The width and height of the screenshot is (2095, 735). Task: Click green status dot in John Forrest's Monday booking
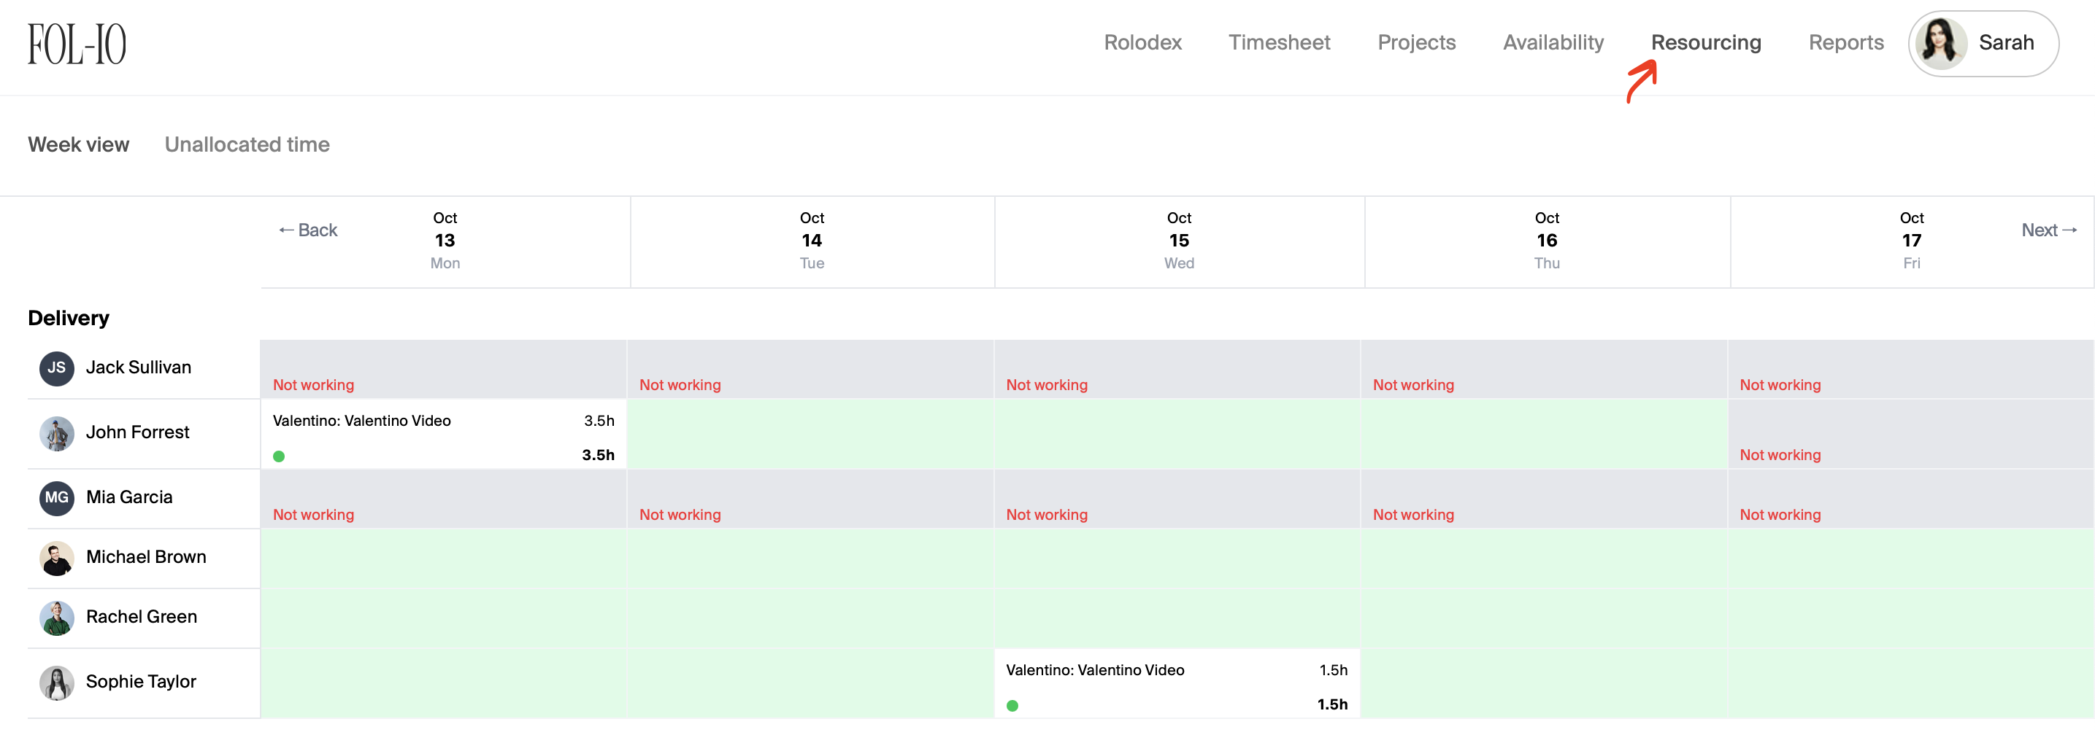(x=279, y=456)
